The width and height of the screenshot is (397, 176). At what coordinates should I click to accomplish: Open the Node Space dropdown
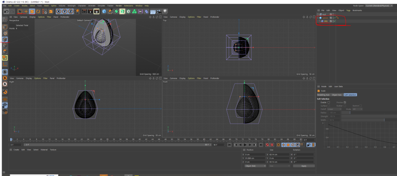click(x=379, y=5)
